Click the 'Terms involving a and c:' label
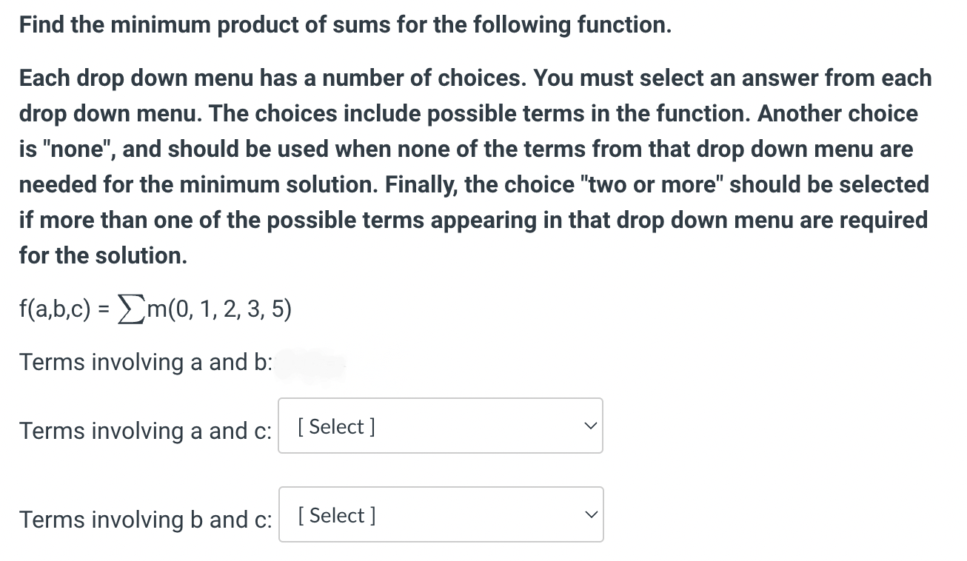Viewport: 967px width, 561px height. pos(146,431)
